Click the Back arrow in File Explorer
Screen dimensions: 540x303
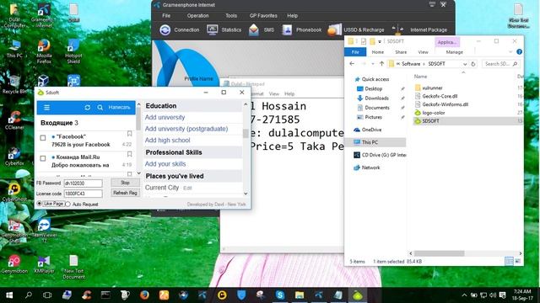coord(352,64)
